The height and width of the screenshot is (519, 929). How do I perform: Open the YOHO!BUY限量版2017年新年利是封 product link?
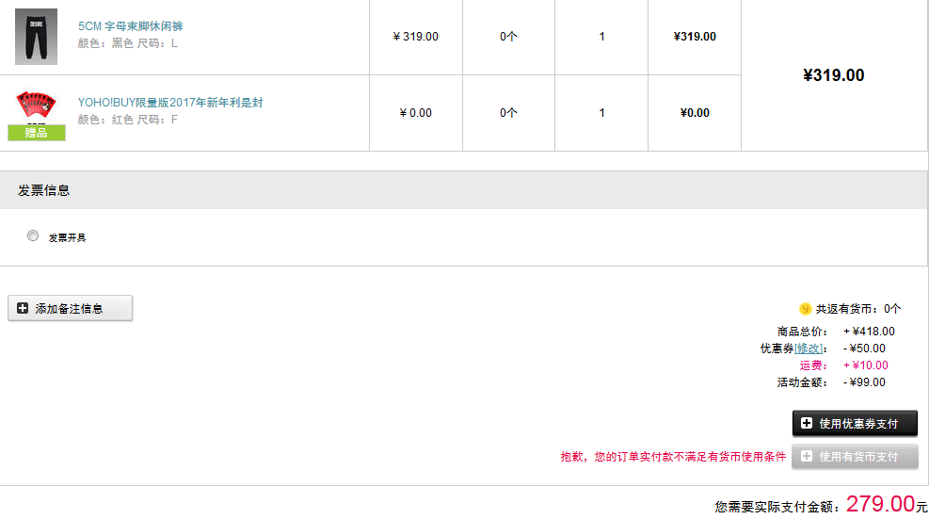click(x=170, y=103)
